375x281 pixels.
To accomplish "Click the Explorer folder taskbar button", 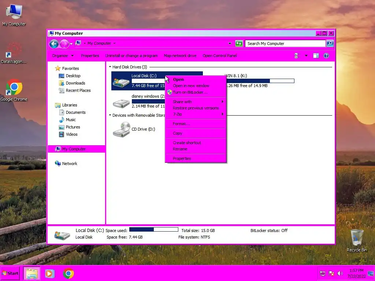I will (x=32, y=273).
